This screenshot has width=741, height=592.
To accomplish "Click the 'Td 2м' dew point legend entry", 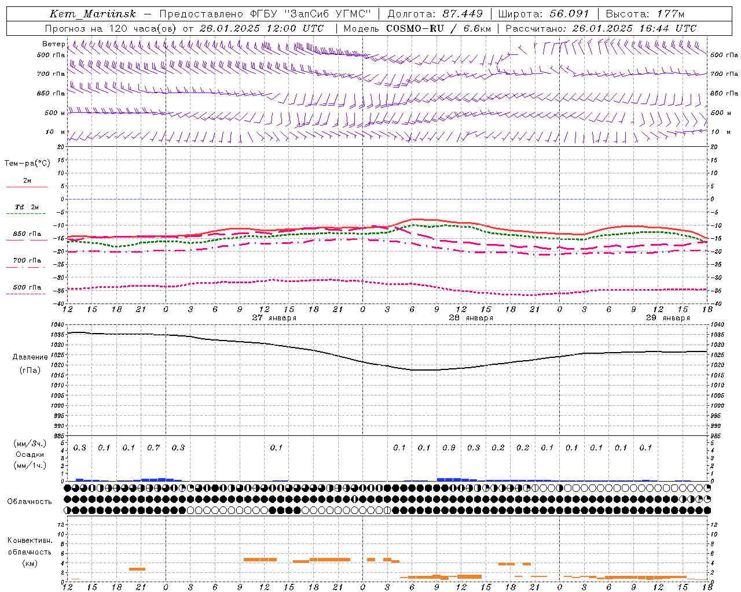I will coord(27,207).
